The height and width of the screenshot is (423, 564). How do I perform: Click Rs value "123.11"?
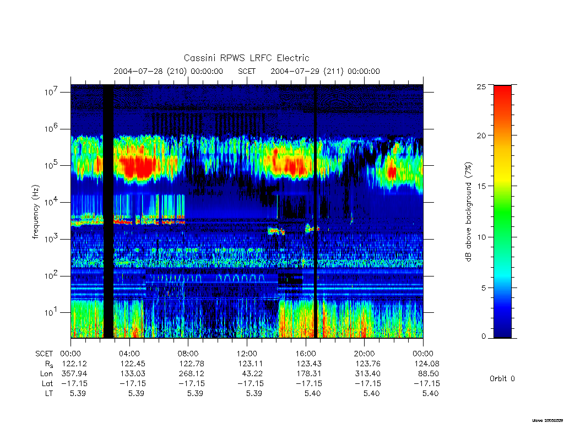(251, 364)
